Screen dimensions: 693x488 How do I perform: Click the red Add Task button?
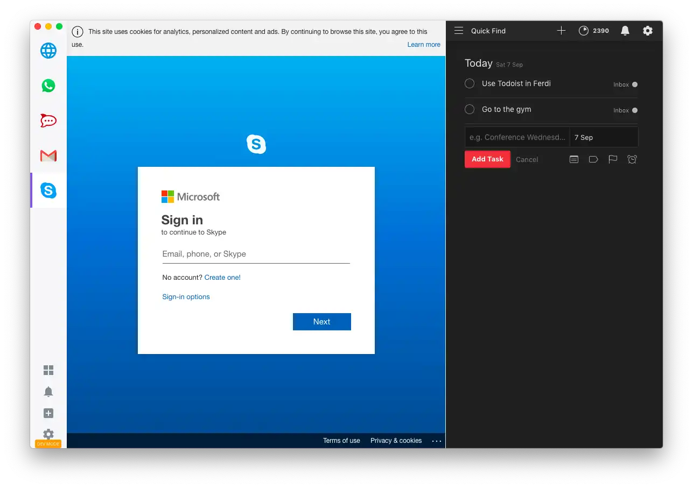point(487,159)
